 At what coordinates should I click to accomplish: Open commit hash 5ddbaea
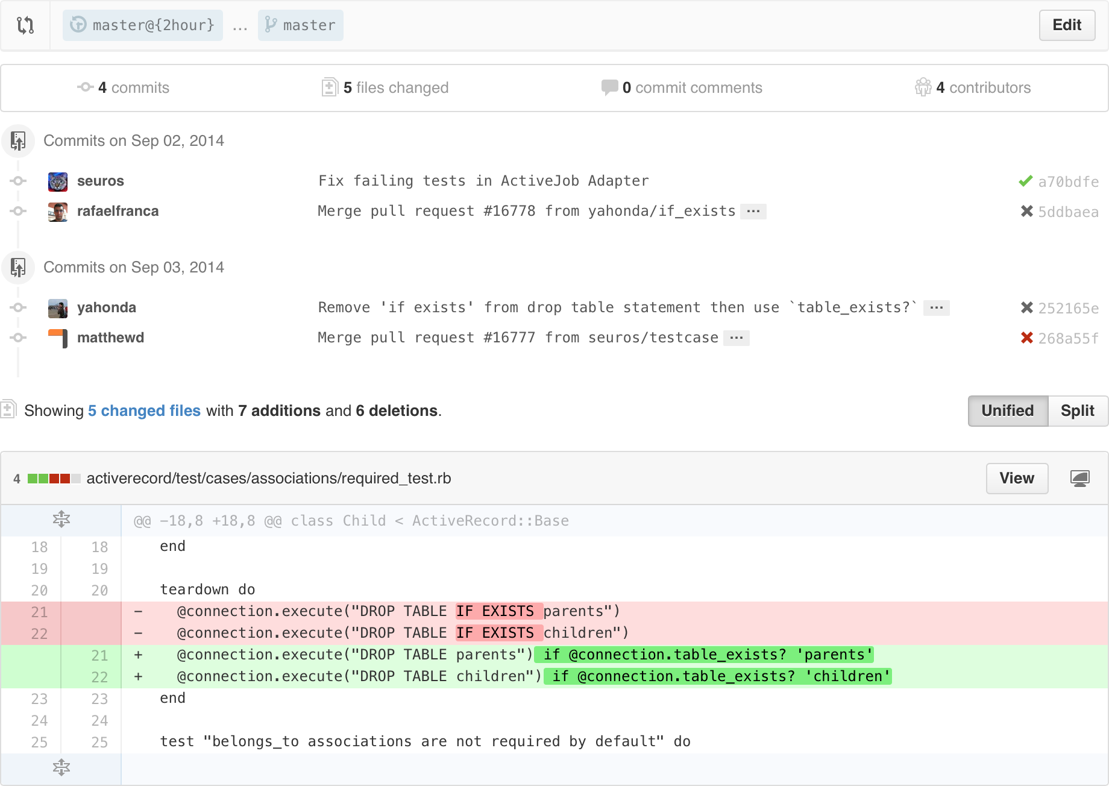[x=1068, y=212]
